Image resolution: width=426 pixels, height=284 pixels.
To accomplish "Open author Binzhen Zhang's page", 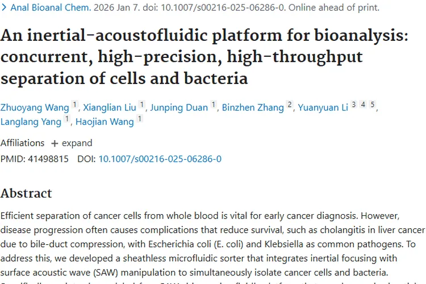I will tap(253, 107).
